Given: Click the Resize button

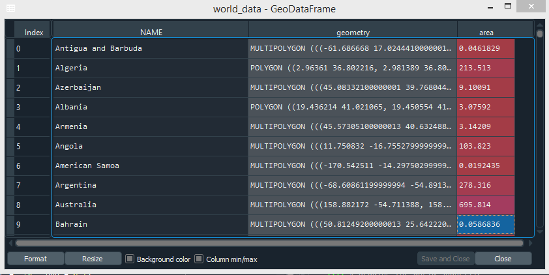Looking at the screenshot, I should tap(93, 259).
